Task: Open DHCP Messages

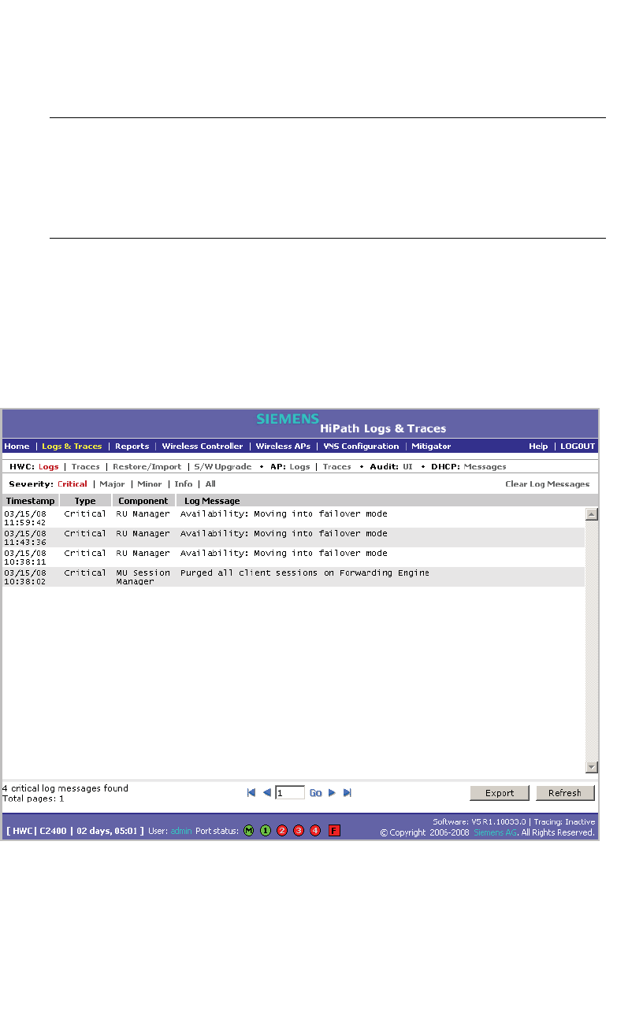Action: coord(485,466)
